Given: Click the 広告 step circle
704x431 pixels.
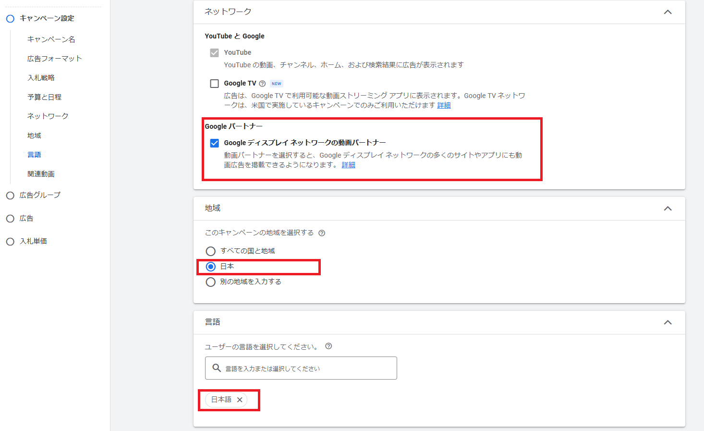Looking at the screenshot, I should click(10, 219).
